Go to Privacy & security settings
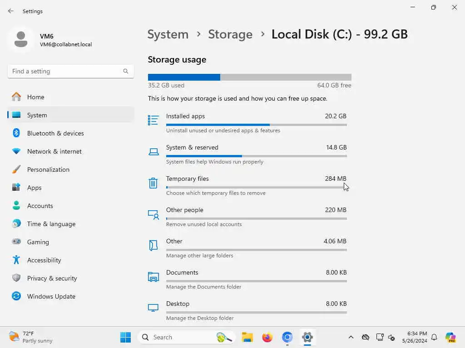This screenshot has height=348, width=465. (52, 278)
